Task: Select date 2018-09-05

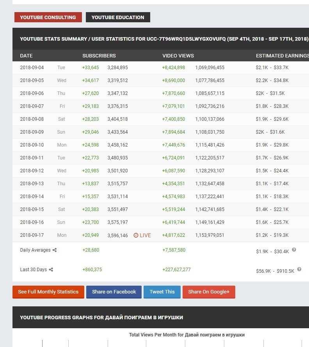Action: click(x=32, y=80)
